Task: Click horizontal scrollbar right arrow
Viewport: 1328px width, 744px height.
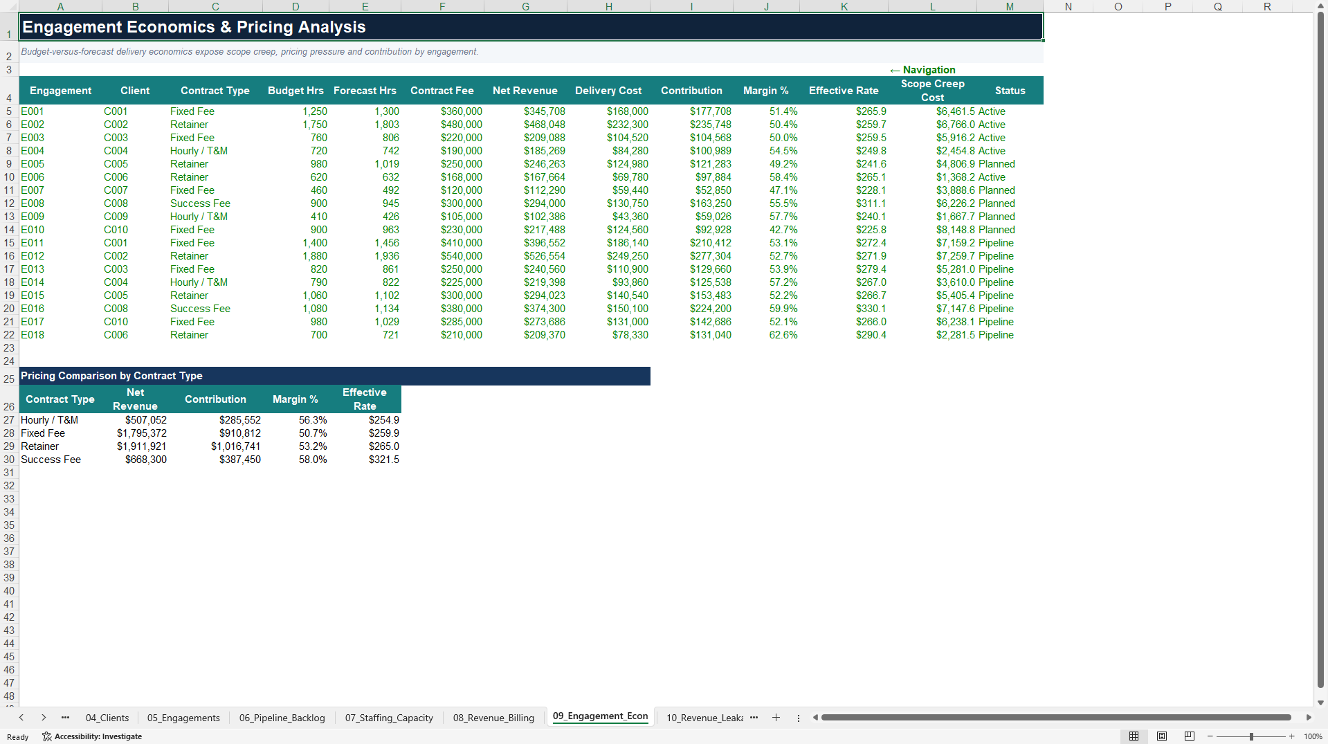Action: 1309,718
